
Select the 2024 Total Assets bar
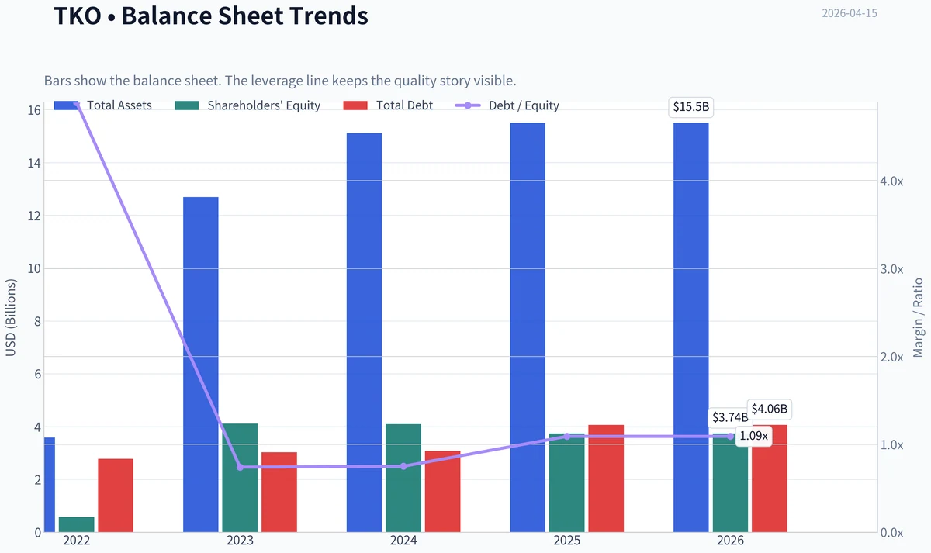coord(364,333)
